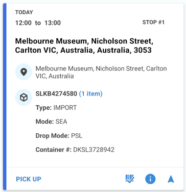Click the 3053 postcode in heading
Image resolution: width=186 pixels, height=192 pixels.
(143, 50)
